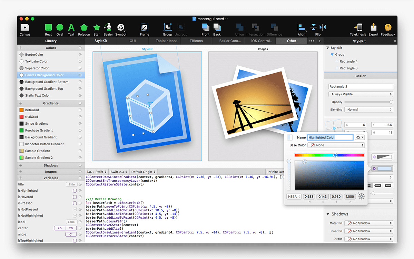The width and height of the screenshot is (414, 259).
Task: Flip the selection horizontally
Action: (323, 27)
